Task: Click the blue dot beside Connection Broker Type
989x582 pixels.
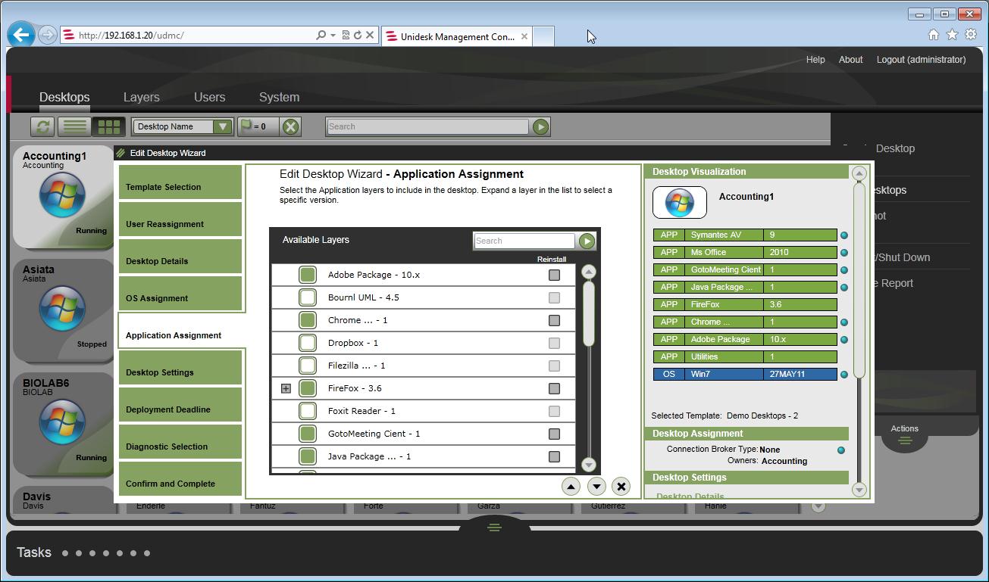Action: pyautogui.click(x=840, y=450)
